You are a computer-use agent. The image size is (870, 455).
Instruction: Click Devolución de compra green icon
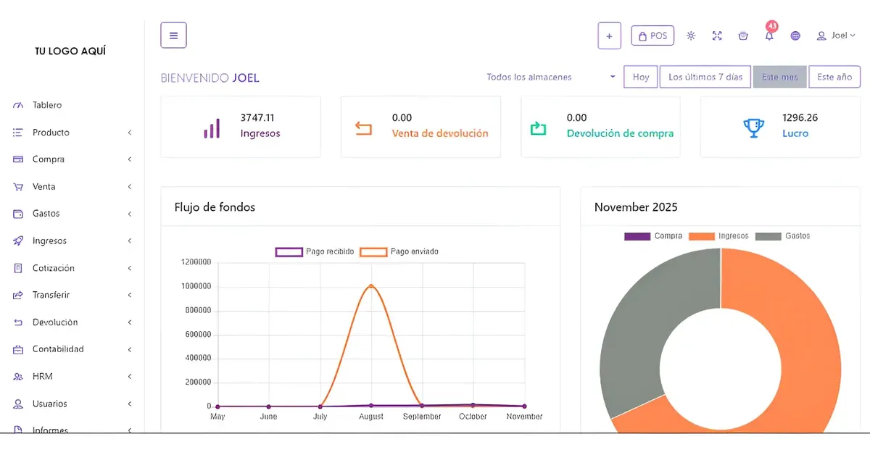pyautogui.click(x=538, y=128)
